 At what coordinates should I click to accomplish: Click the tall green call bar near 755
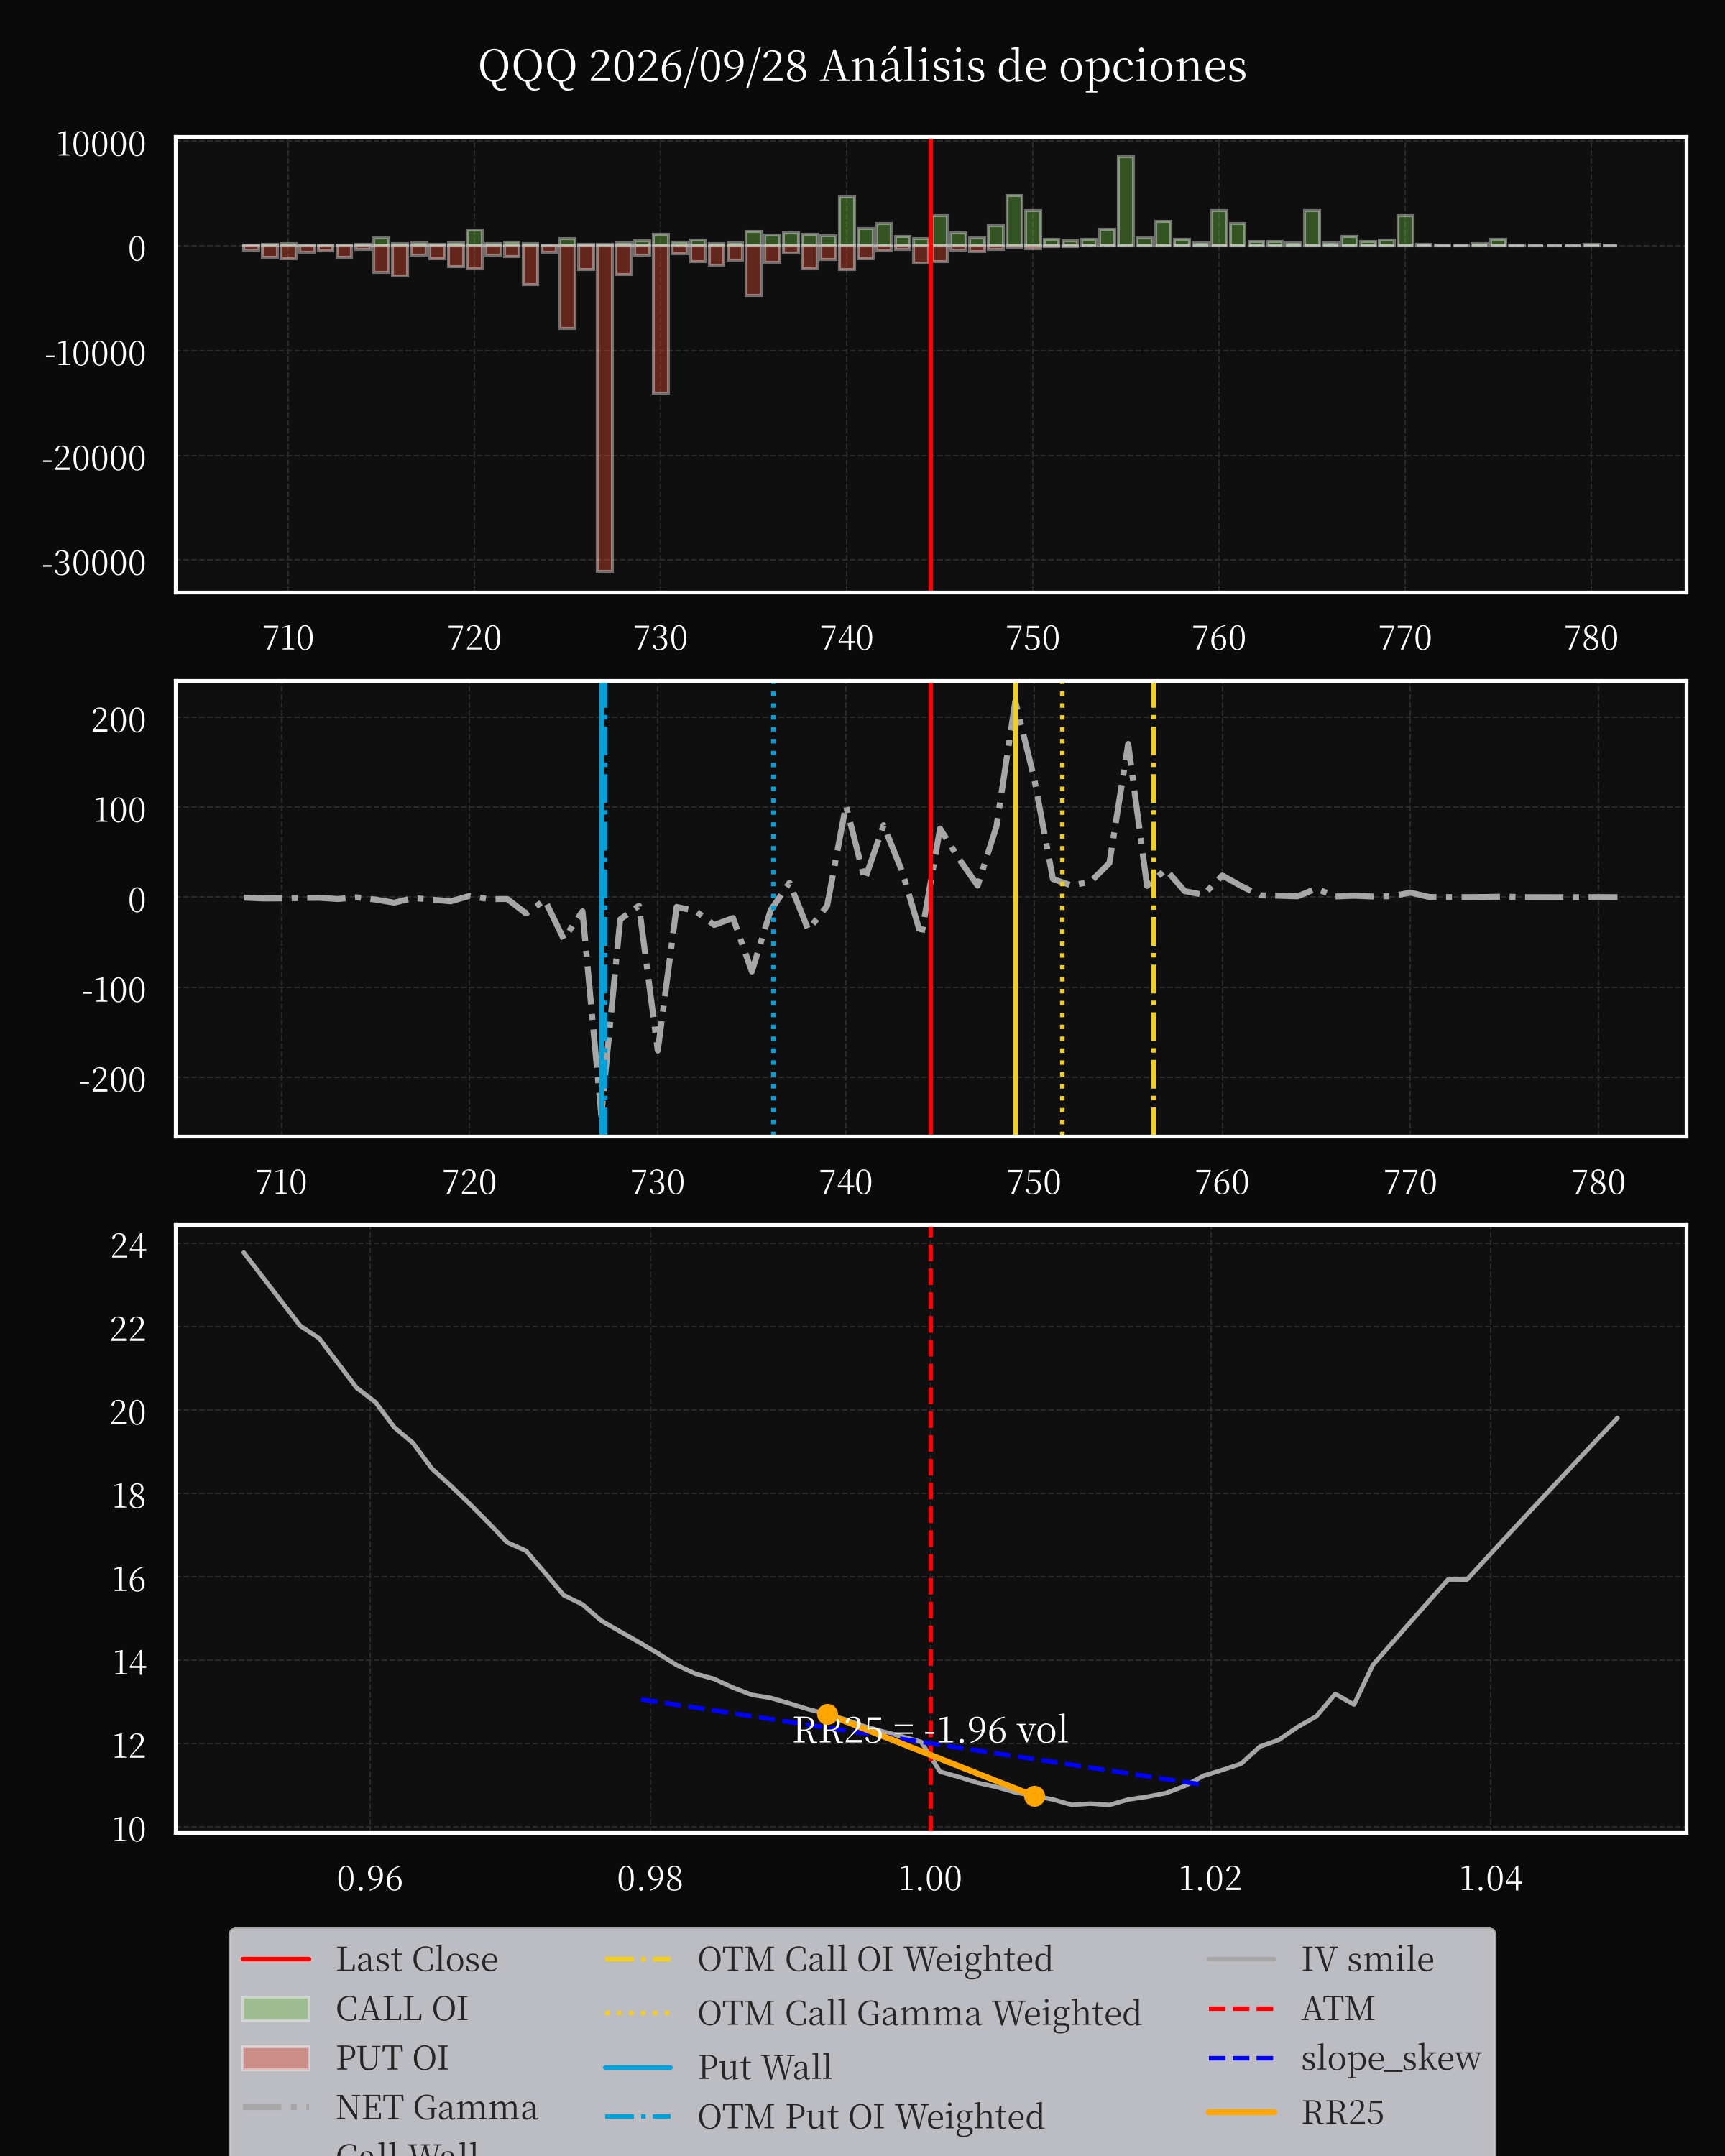[1125, 201]
